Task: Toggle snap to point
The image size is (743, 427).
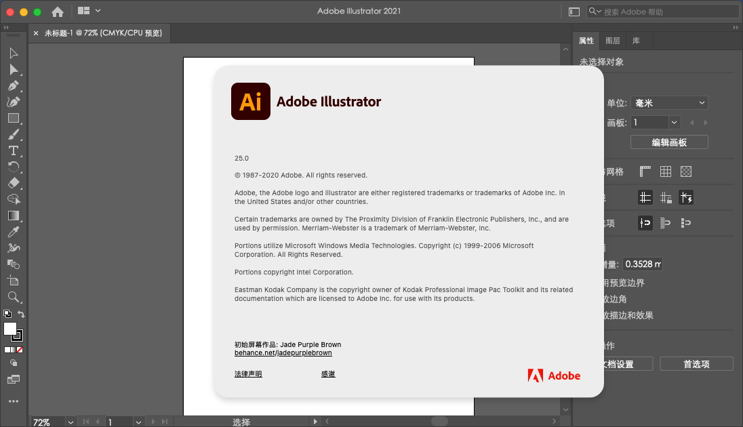Action: [x=645, y=223]
